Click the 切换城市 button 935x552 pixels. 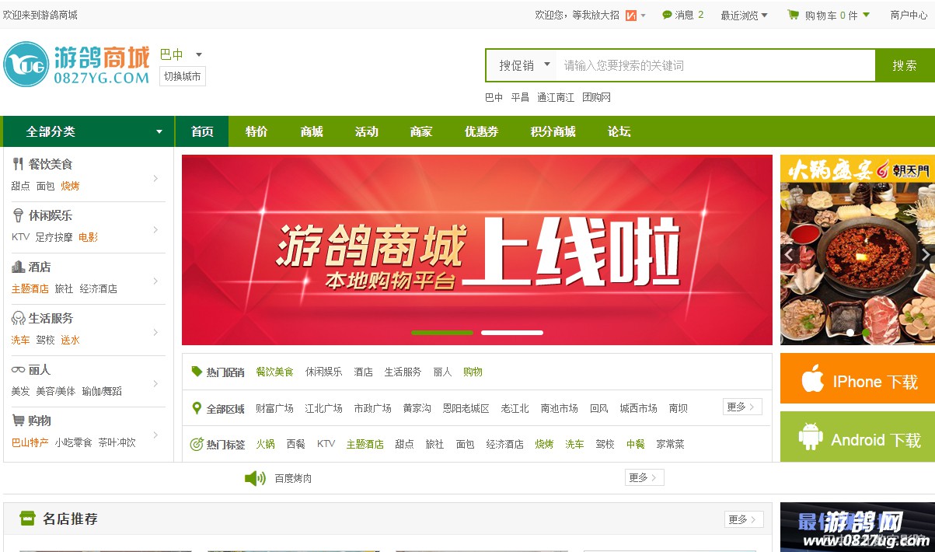pos(183,76)
